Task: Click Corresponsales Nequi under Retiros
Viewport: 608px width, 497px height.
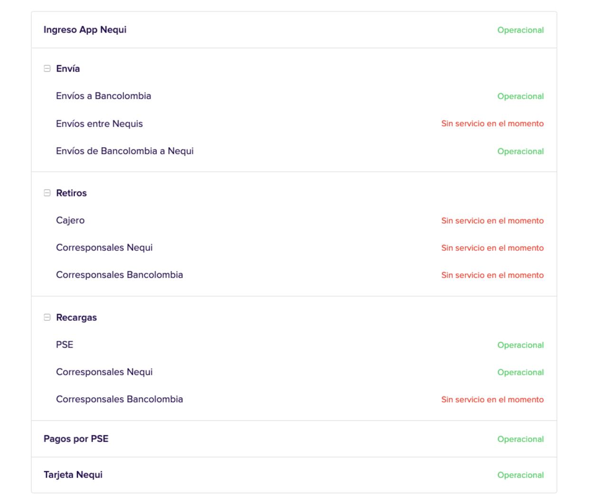Action: click(x=104, y=248)
